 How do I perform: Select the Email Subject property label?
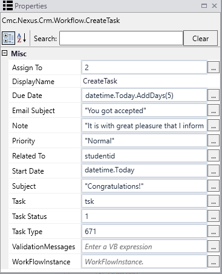point(33,111)
